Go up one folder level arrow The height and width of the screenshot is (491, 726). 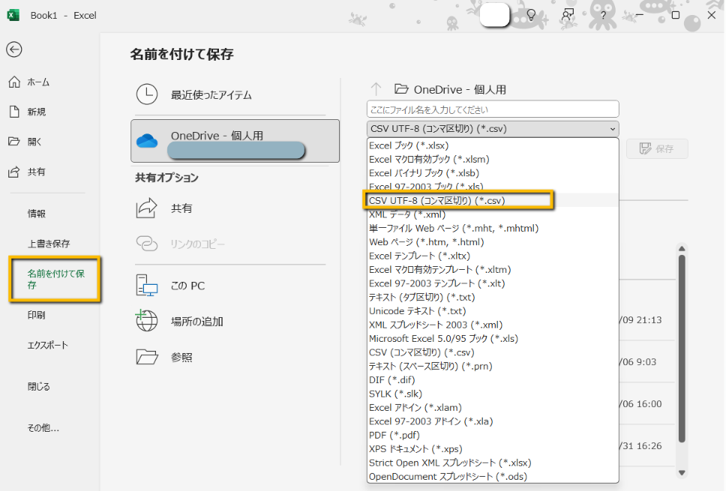(x=376, y=89)
